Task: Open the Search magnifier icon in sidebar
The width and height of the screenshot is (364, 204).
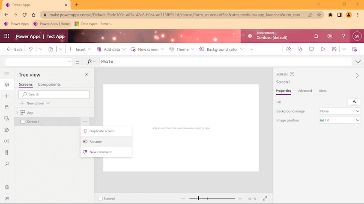Action: (7, 164)
